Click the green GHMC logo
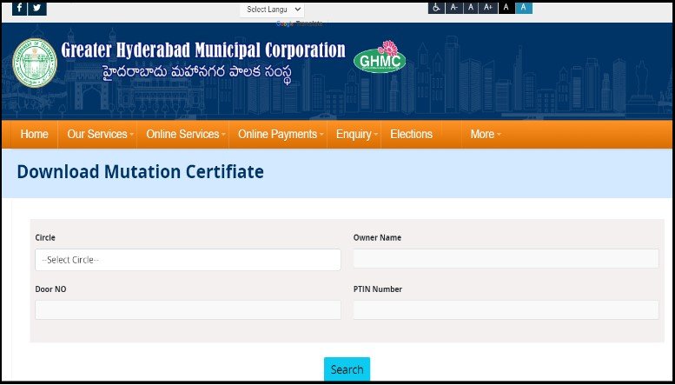Viewport: 675px width, 385px height. click(380, 57)
